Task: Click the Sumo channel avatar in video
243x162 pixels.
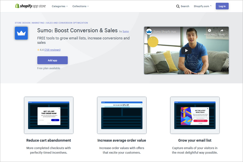Action: pyautogui.click(x=149, y=32)
